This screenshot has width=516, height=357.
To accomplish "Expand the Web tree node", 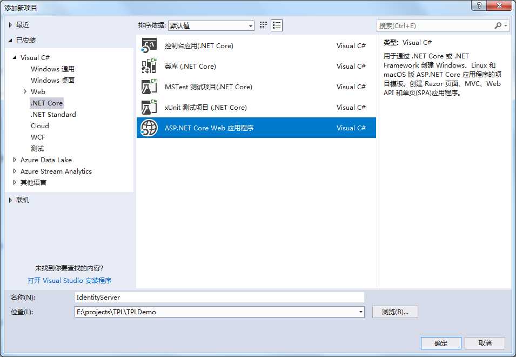I will click(x=25, y=91).
